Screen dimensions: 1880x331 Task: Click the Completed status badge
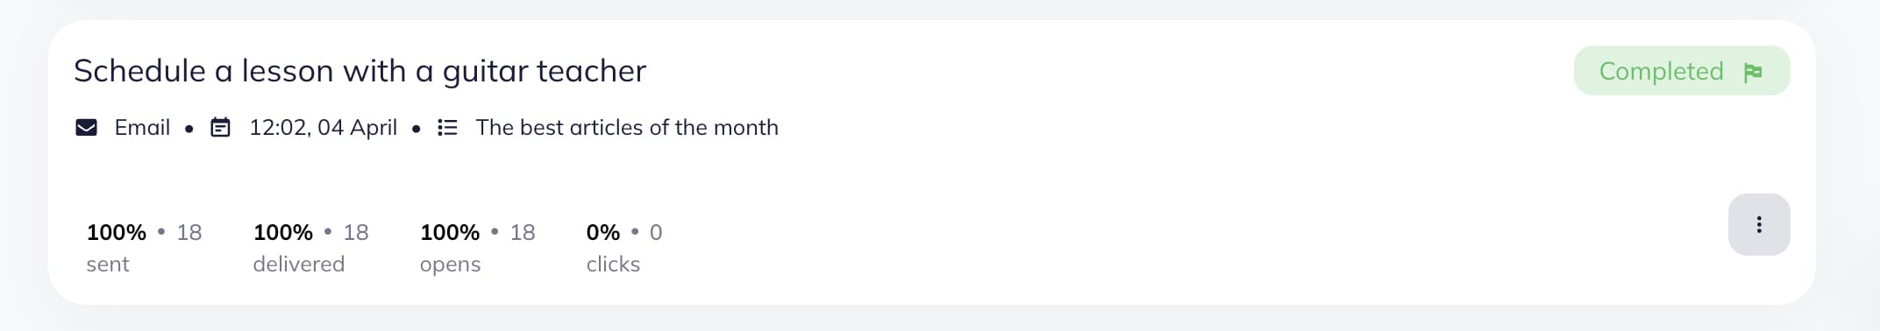coord(1681,71)
